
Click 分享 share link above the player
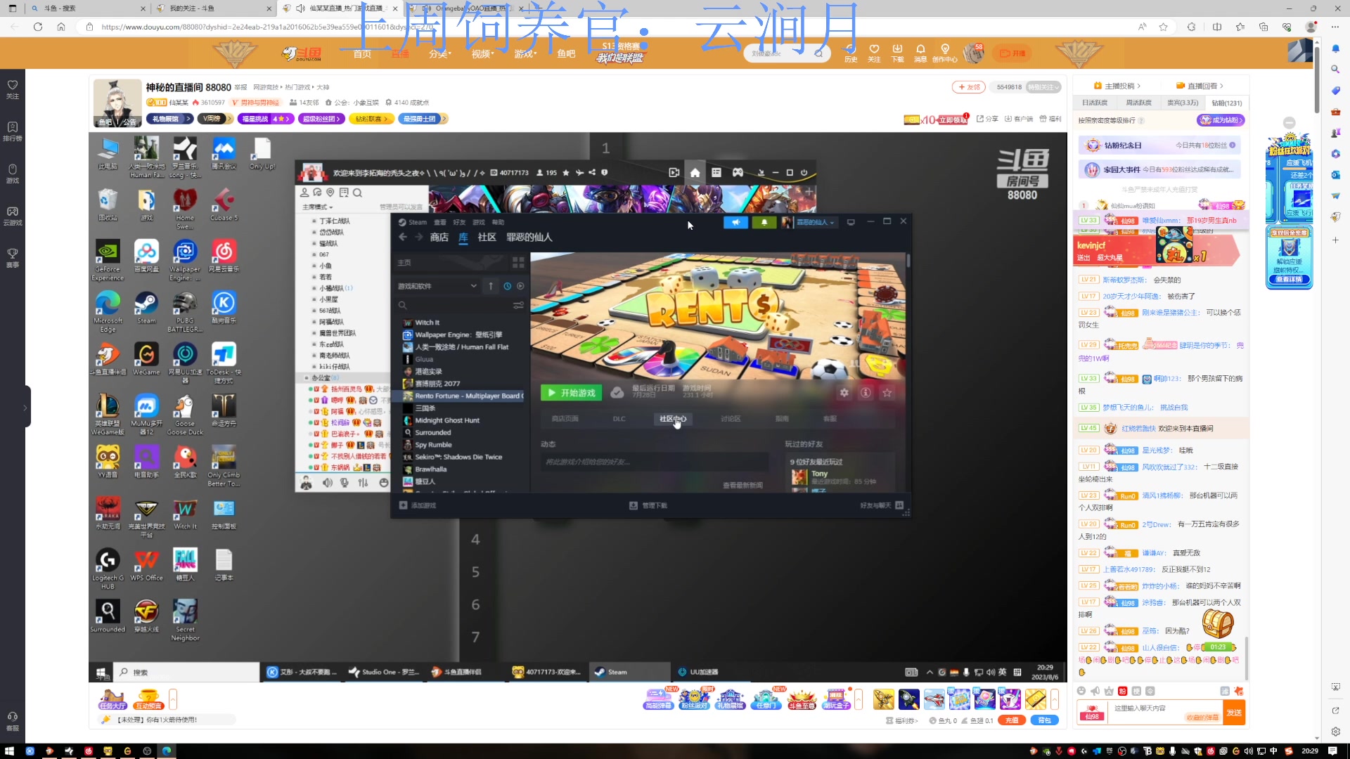coord(987,119)
